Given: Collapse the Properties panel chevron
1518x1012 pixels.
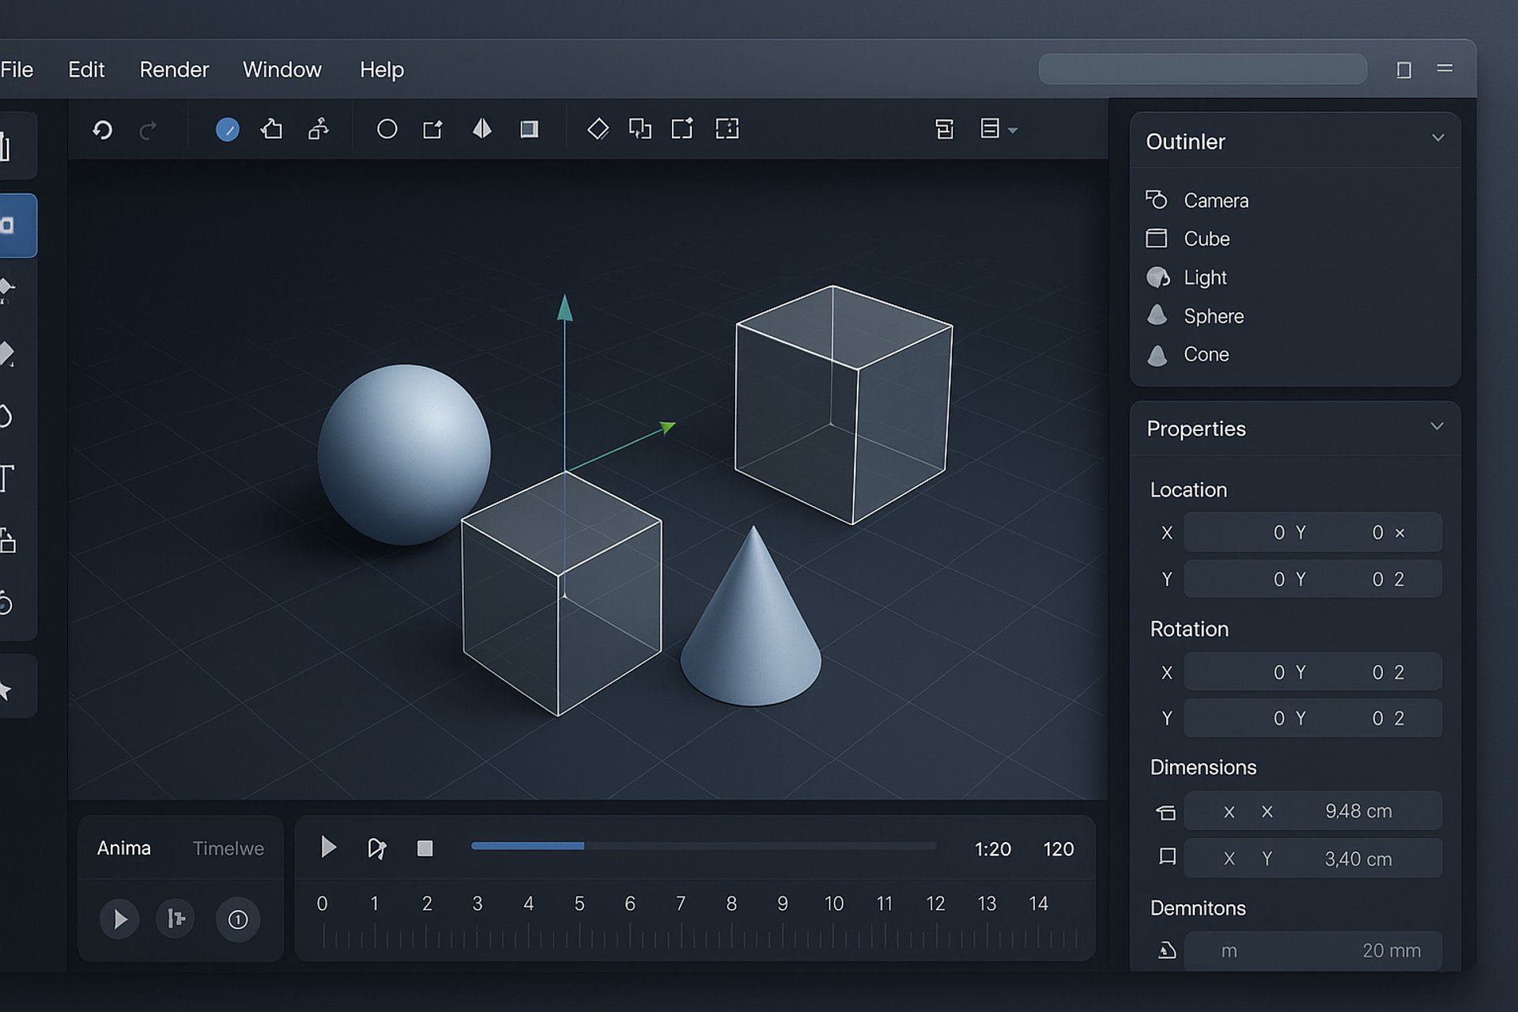Looking at the screenshot, I should click(1437, 427).
